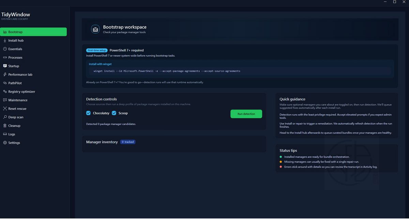
Task: Click the Install hub download icon
Action: coord(5,40)
